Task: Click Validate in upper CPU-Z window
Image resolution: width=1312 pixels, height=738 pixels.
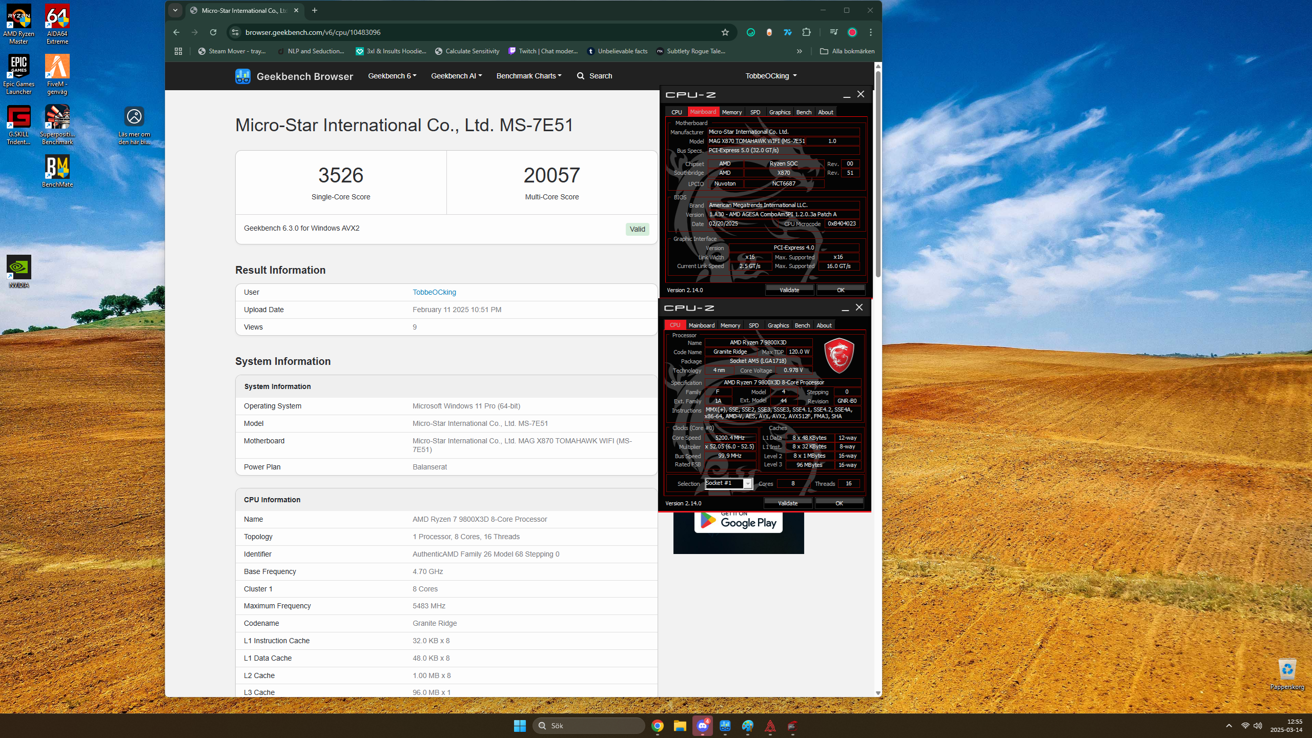Action: (x=789, y=290)
